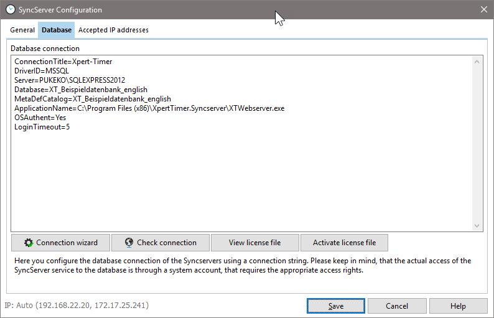Click the Server=PUKEKO\SQLEXPRESS2012 line
Image resolution: width=494 pixels, height=318 pixels.
[69, 81]
